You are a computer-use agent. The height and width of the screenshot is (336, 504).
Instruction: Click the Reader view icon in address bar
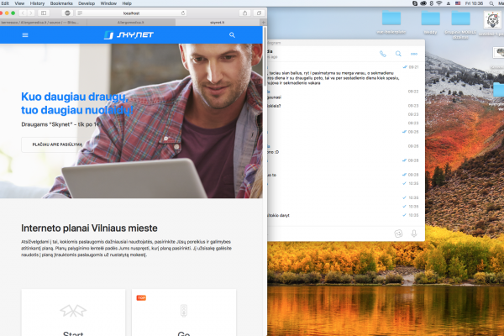click(x=80, y=13)
